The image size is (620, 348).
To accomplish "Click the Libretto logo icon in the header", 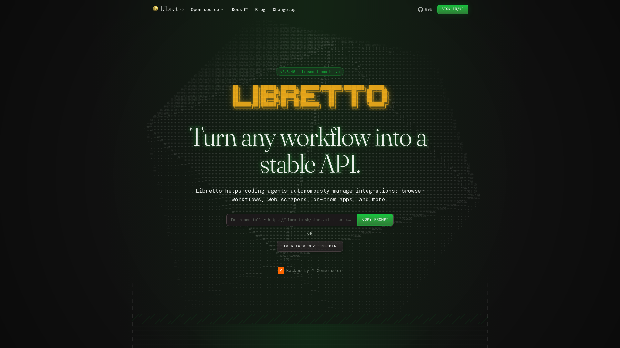I will [x=155, y=9].
